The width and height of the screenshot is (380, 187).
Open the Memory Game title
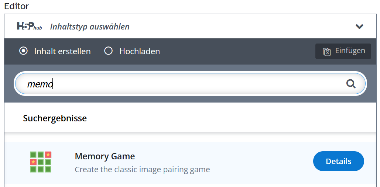pyautogui.click(x=105, y=156)
